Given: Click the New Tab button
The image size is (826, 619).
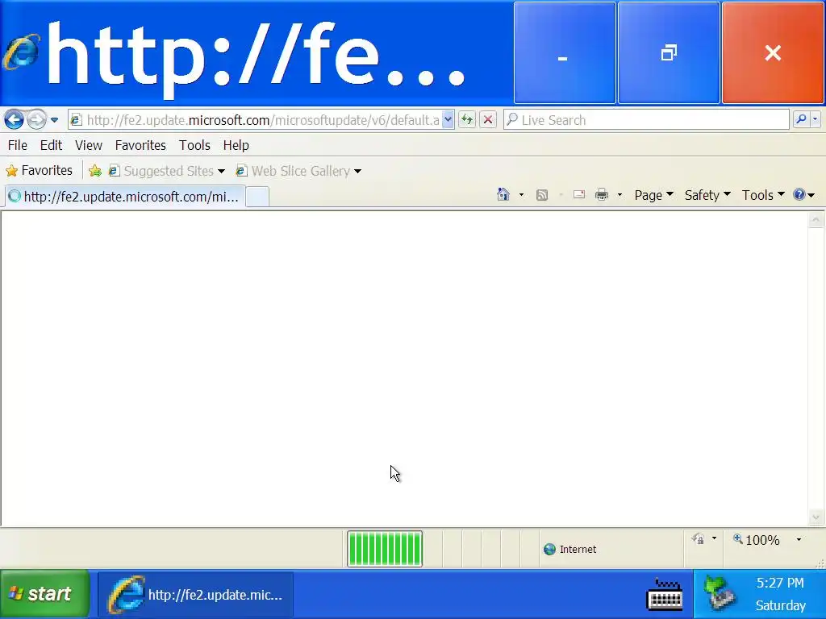Looking at the screenshot, I should coord(257,197).
